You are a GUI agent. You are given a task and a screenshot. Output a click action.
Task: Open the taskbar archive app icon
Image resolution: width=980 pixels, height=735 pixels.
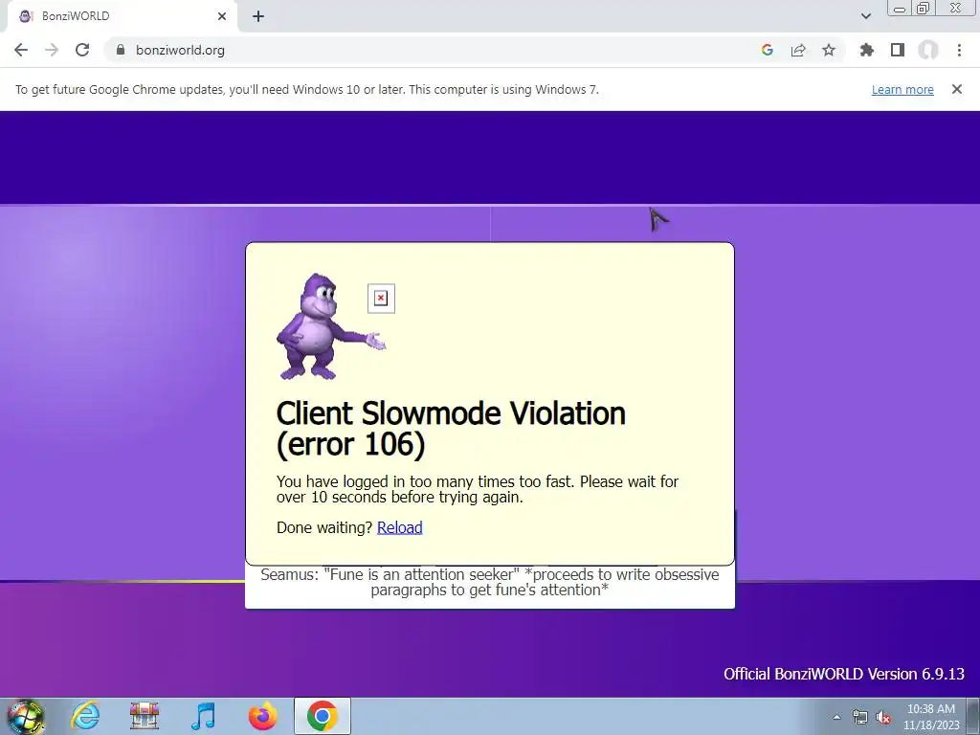click(x=145, y=716)
